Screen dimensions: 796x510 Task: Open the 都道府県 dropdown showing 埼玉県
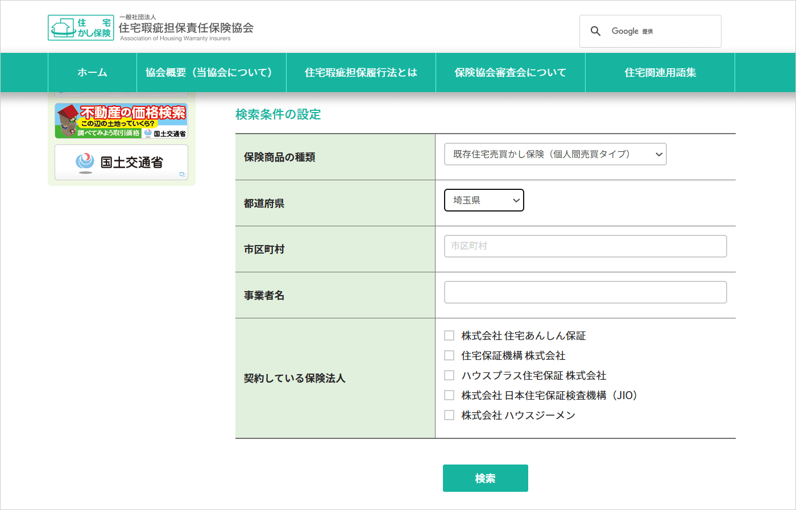(484, 200)
